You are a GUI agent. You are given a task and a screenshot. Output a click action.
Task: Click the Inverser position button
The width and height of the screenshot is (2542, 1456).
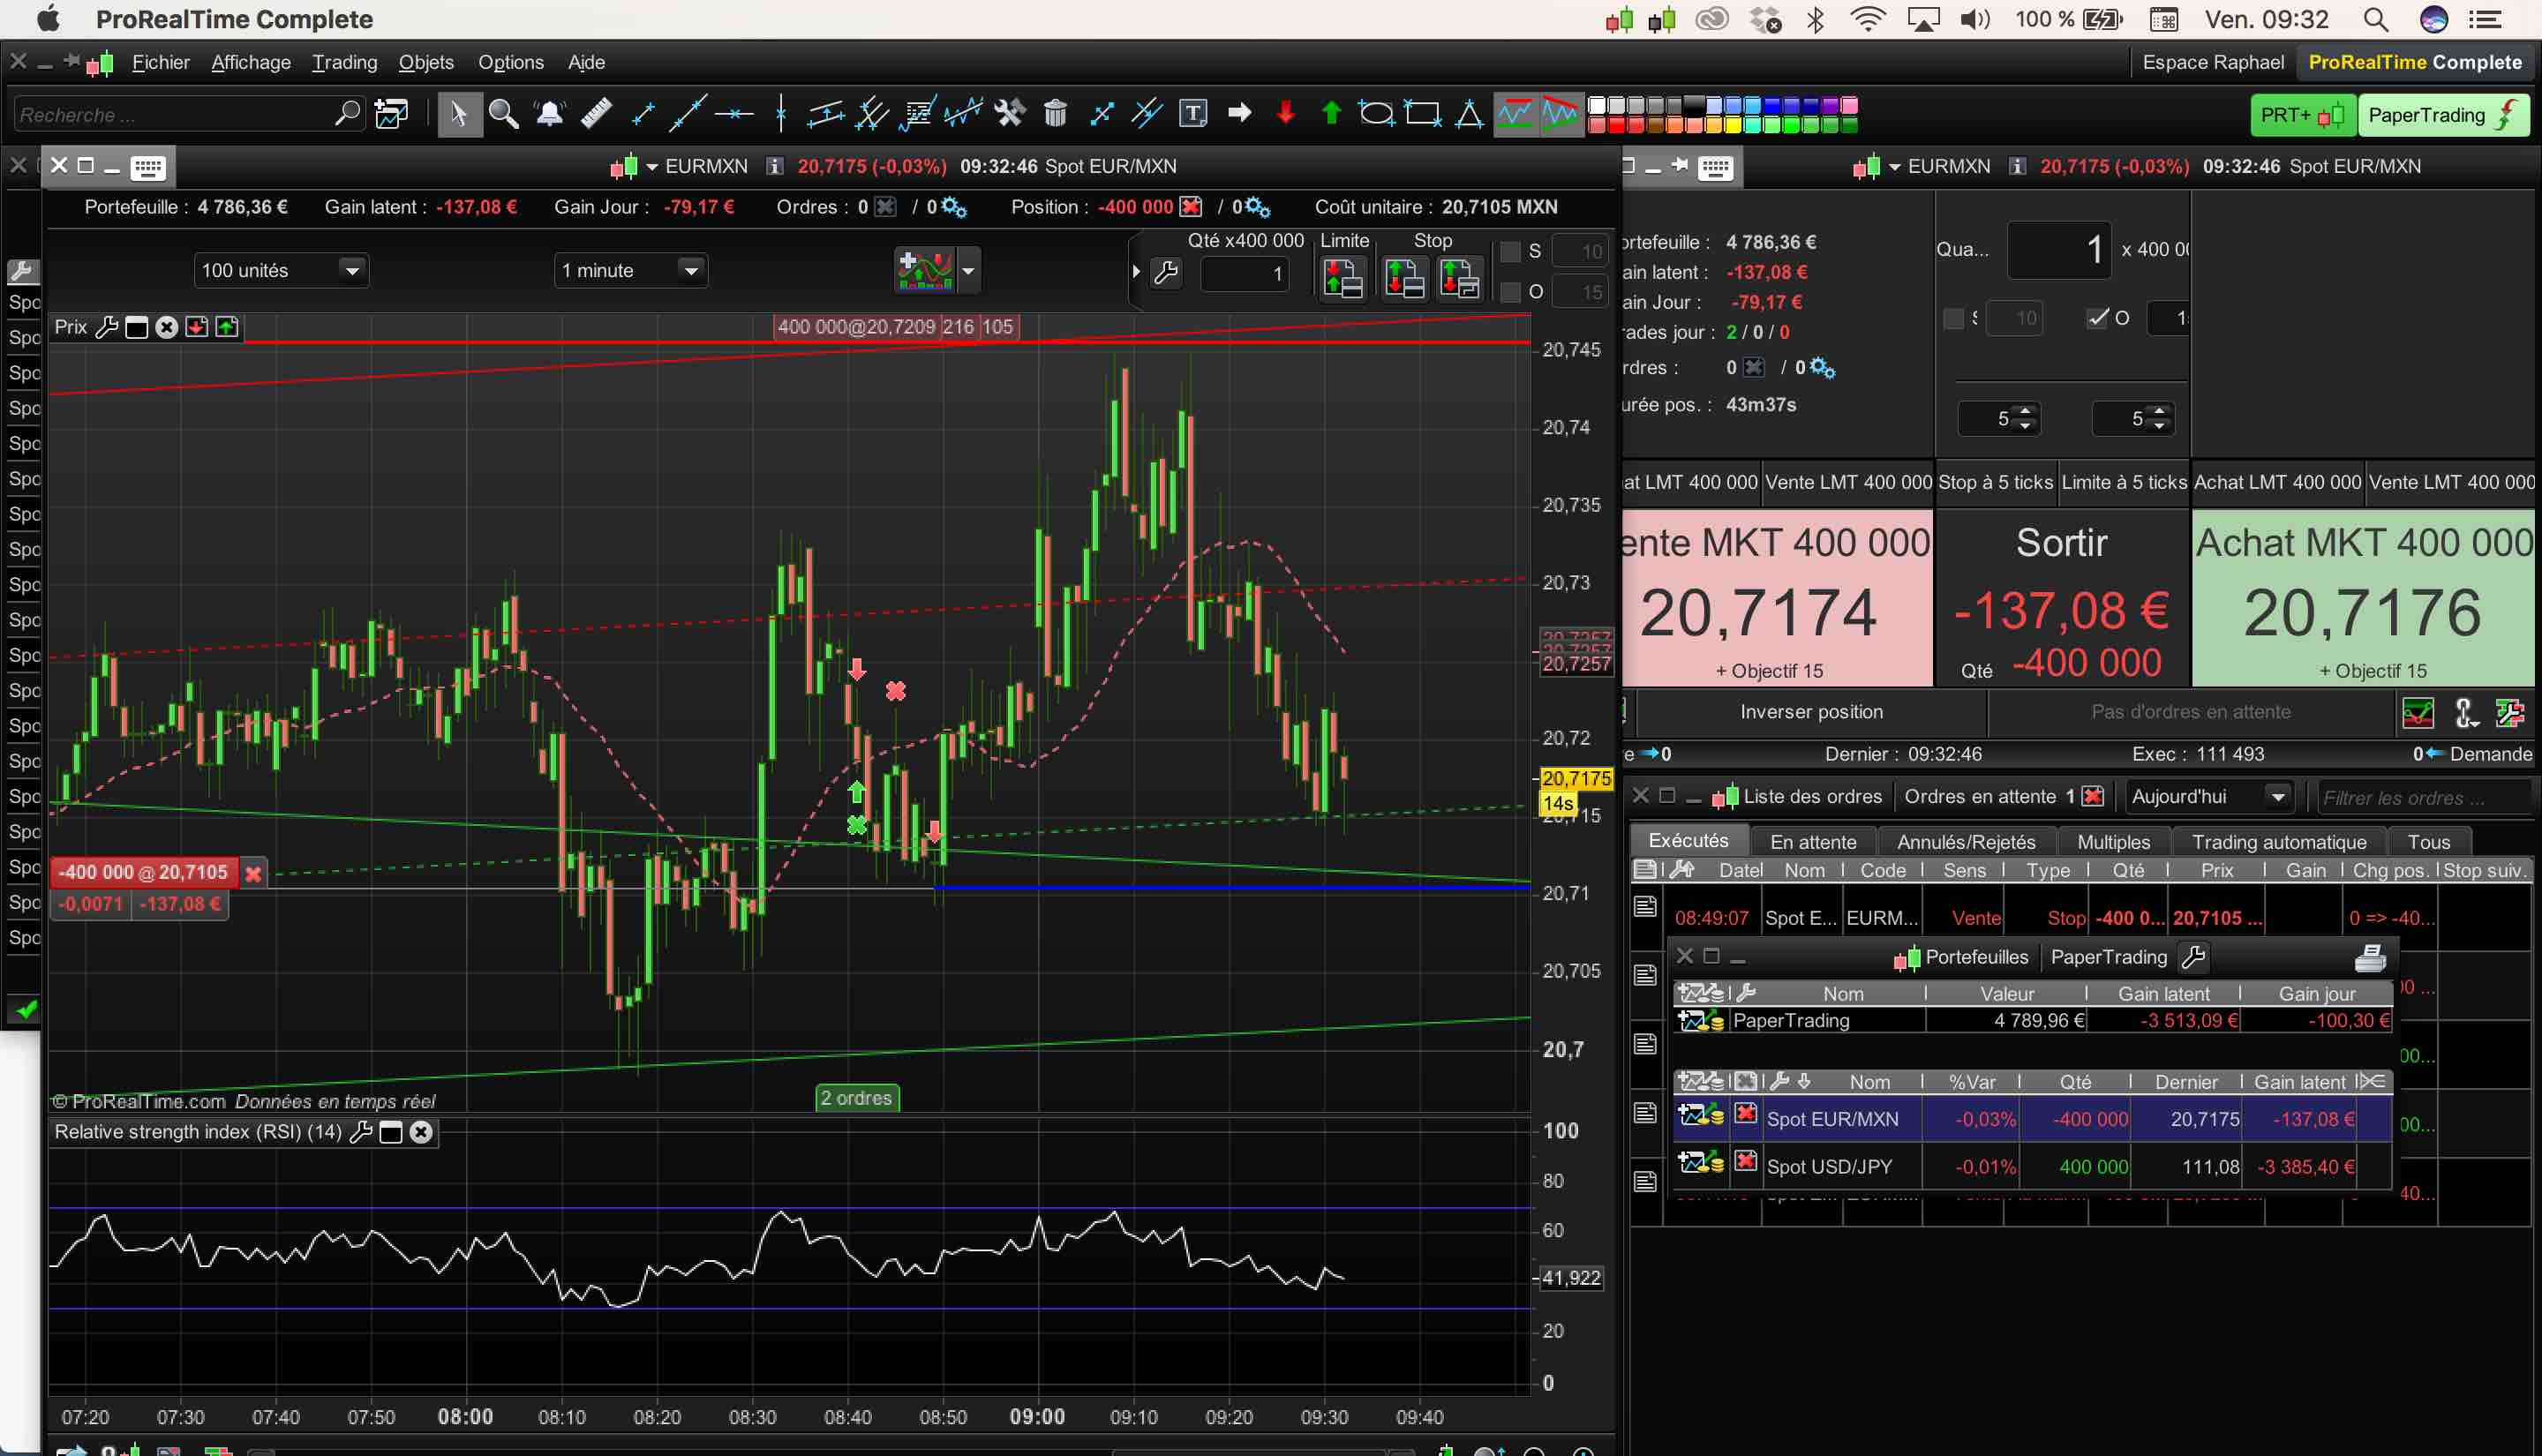[x=1810, y=712]
